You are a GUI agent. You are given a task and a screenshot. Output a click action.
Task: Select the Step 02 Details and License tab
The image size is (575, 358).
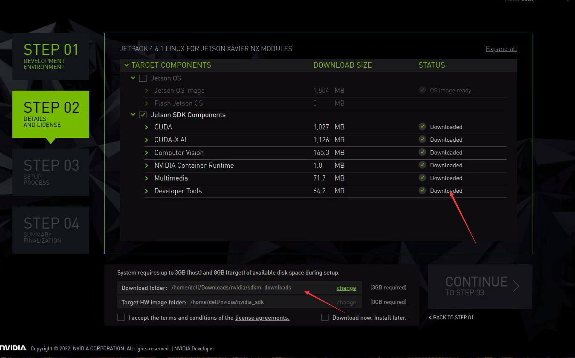(x=51, y=114)
